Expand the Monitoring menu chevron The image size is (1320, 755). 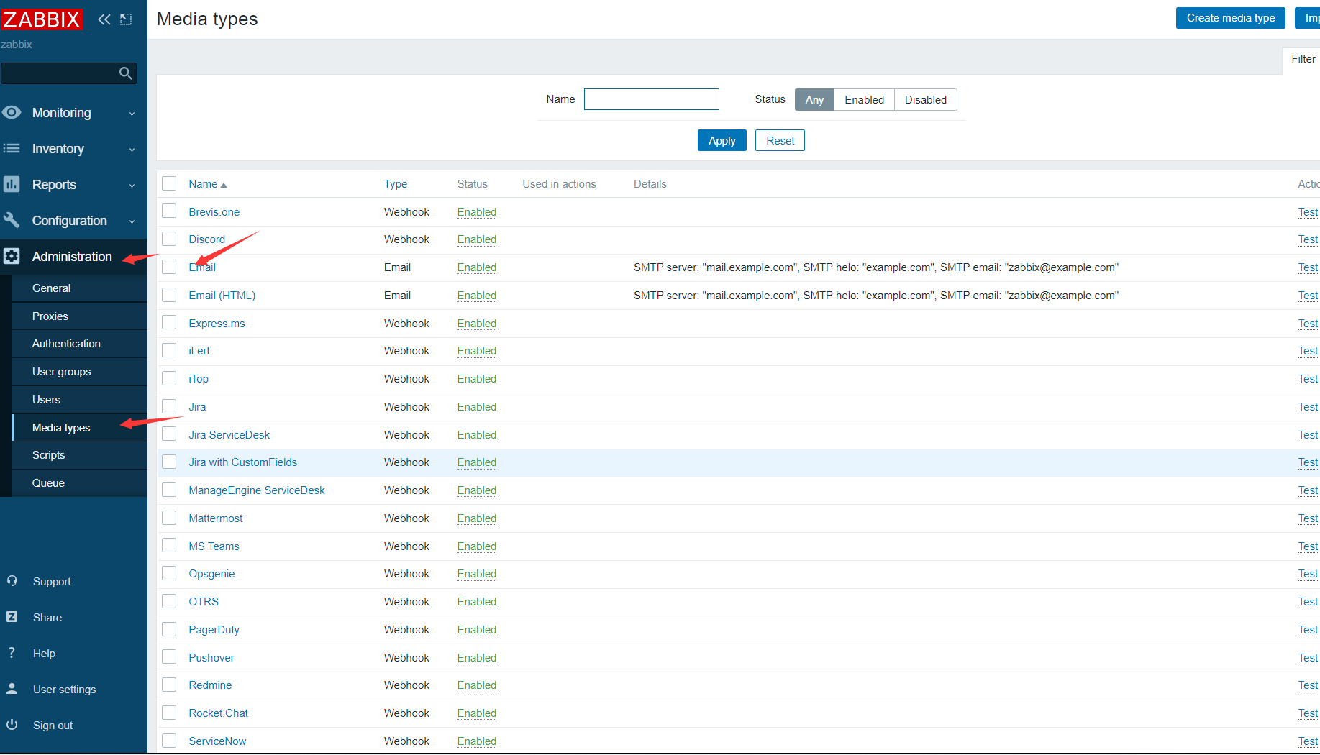132,114
